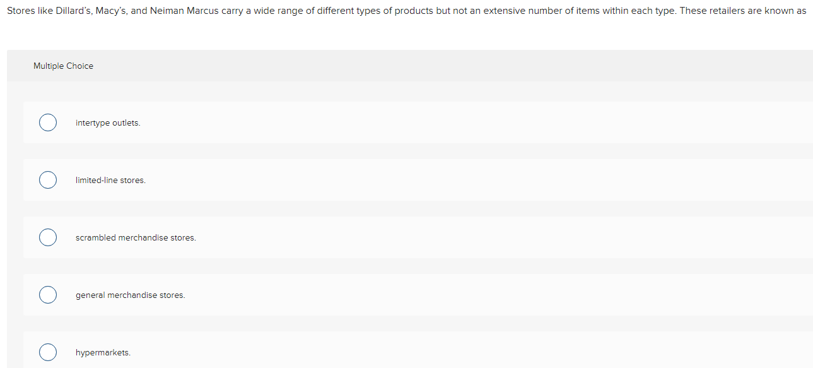The image size is (813, 368).
Task: Select the hypermarkets radio button
Action: tap(48, 352)
